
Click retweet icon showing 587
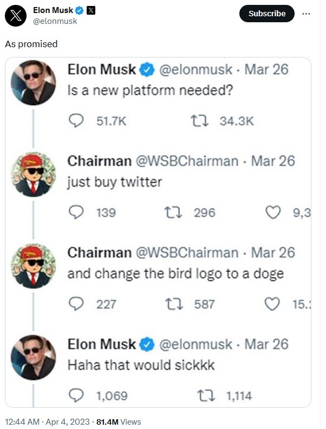pos(174,304)
